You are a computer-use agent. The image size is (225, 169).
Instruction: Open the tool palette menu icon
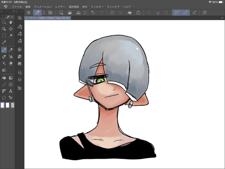pyautogui.click(x=3, y=16)
